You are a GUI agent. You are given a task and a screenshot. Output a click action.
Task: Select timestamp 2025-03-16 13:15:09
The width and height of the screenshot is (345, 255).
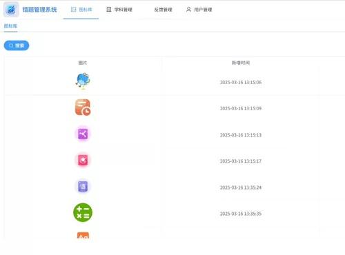(241, 108)
